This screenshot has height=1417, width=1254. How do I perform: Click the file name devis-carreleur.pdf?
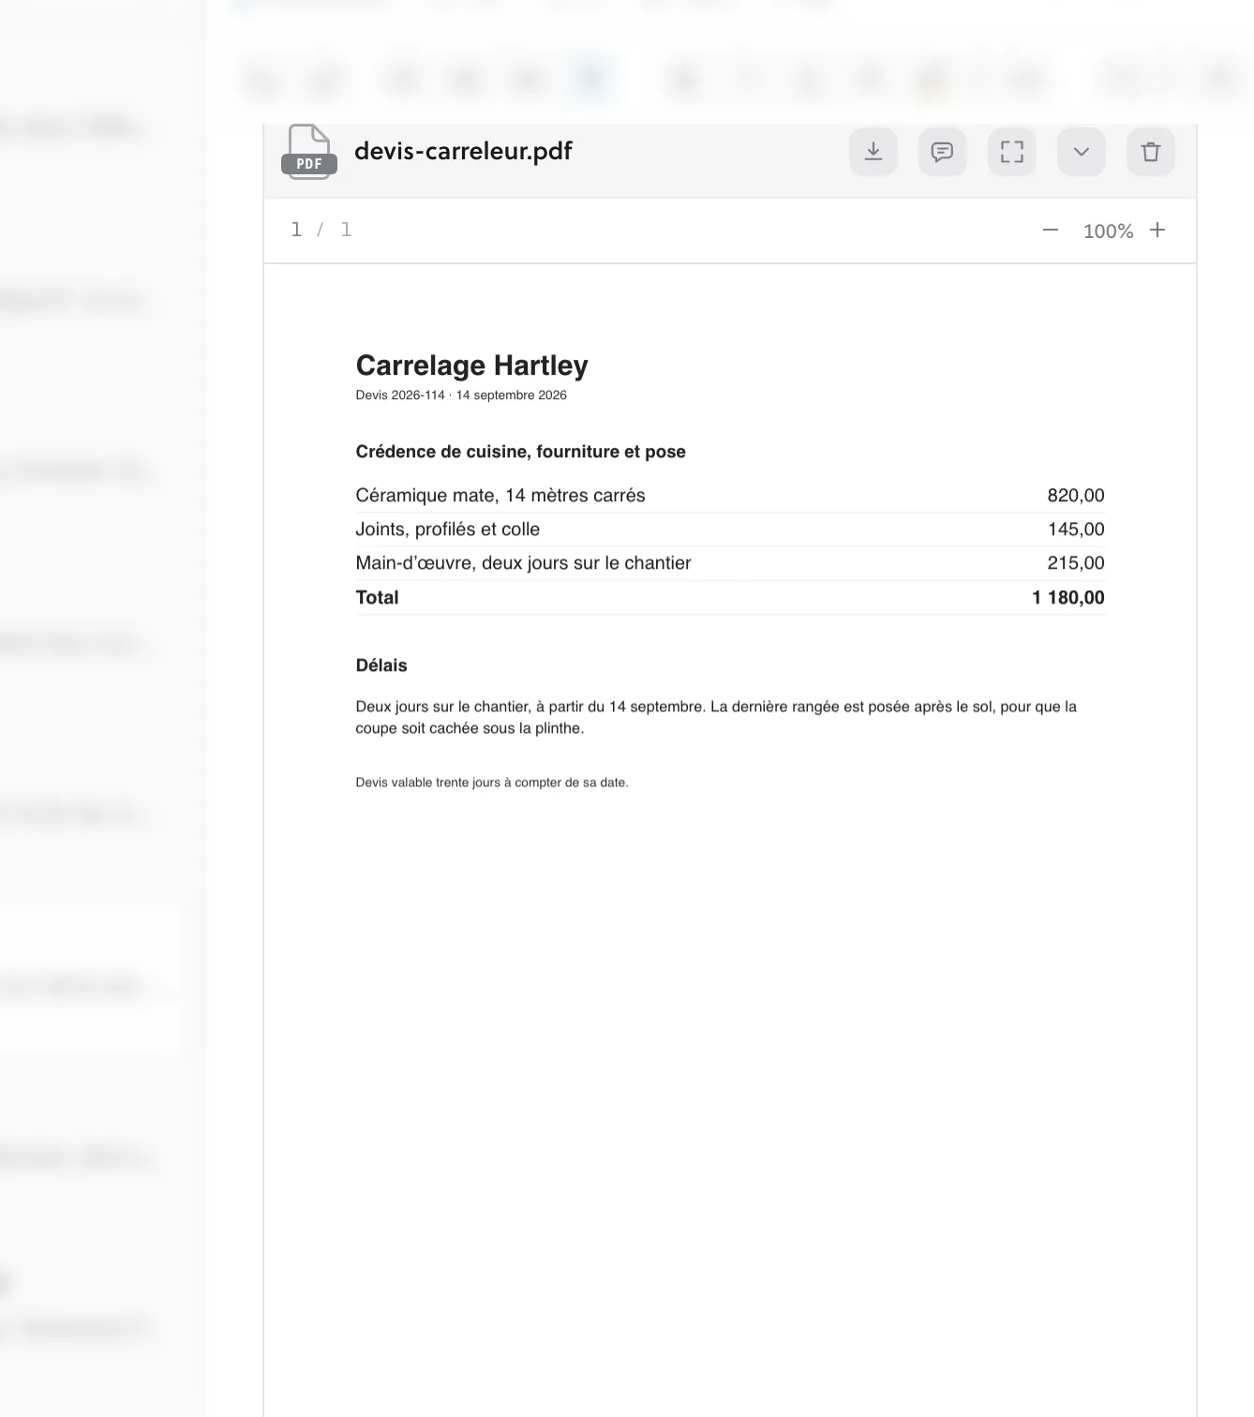(463, 151)
